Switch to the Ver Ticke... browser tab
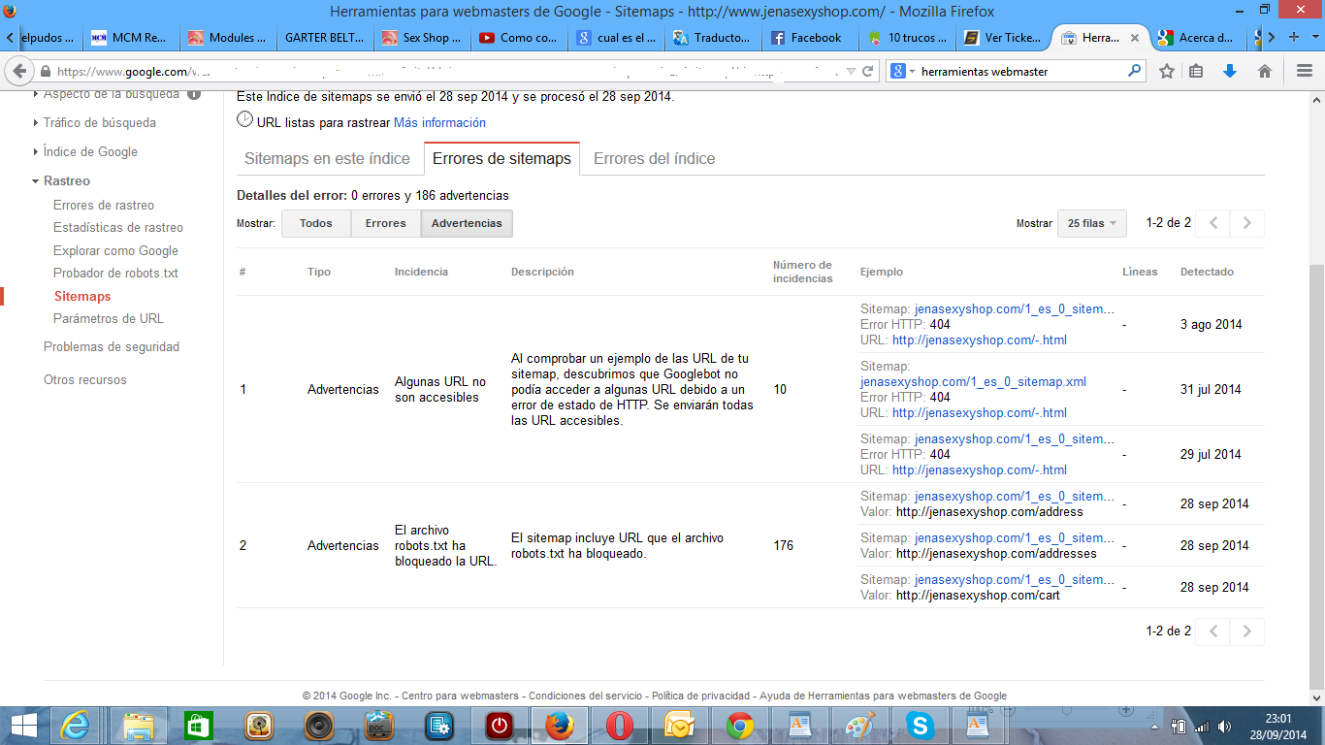The image size is (1325, 745). point(1004,38)
